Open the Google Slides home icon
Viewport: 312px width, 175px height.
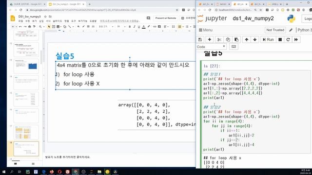tap(13, 18)
